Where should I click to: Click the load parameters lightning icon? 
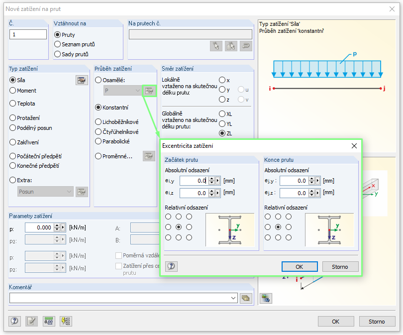click(x=66, y=321)
